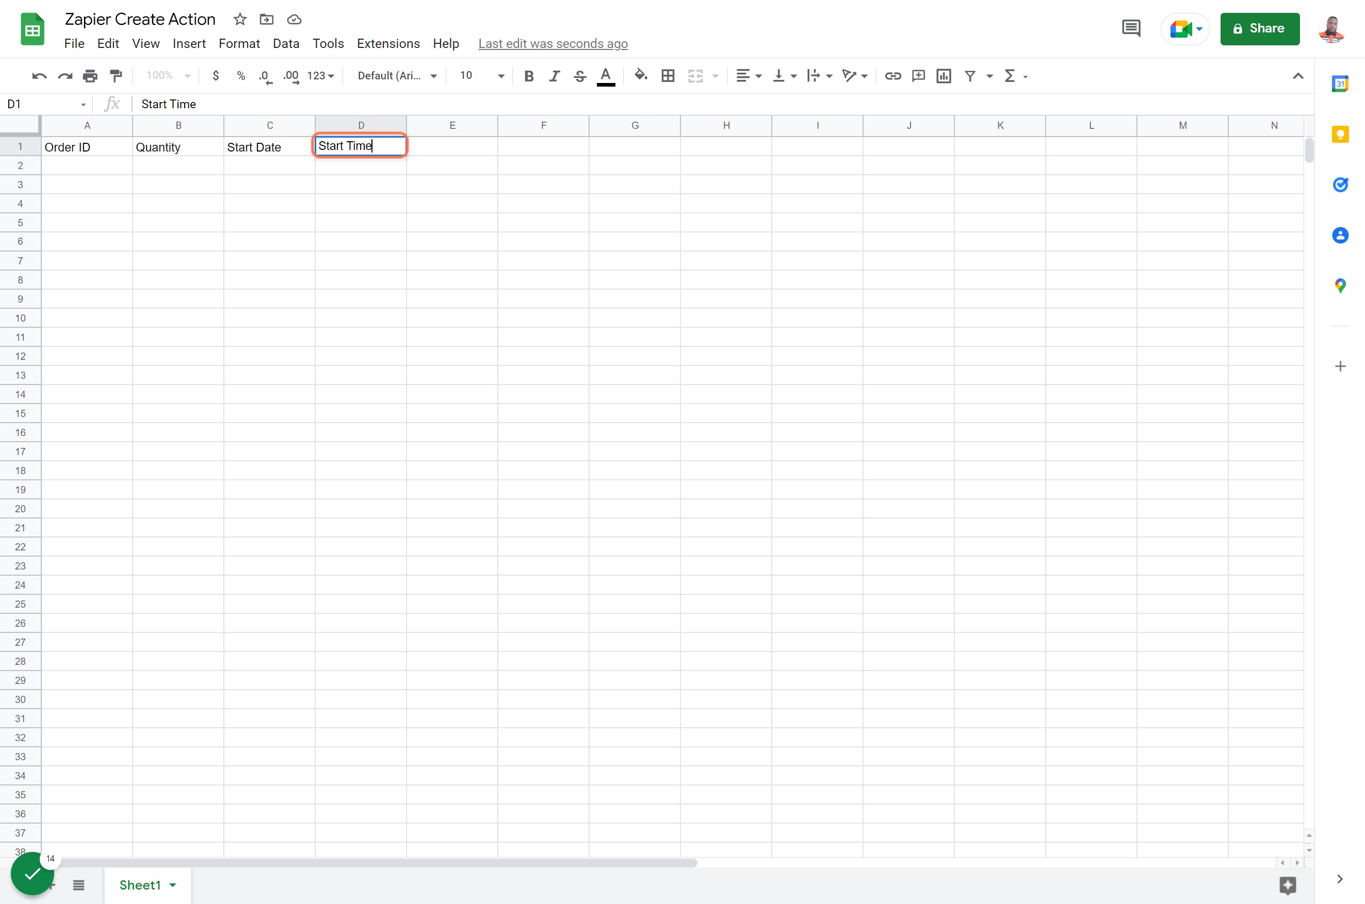The height and width of the screenshot is (904, 1365).
Task: Redo the last action
Action: (x=64, y=76)
